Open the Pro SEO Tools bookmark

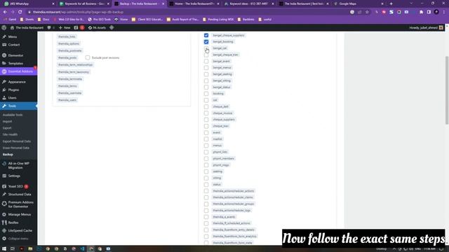100,20
